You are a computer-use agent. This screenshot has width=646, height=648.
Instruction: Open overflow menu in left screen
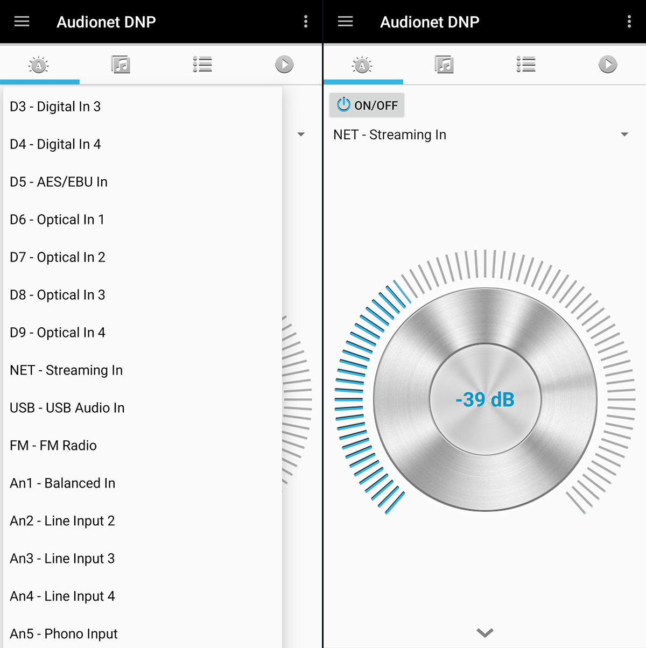tap(306, 22)
